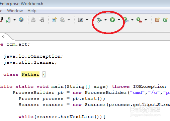170x121 pixels.
Task: Click the Debug bug icon
Action: [99, 20]
